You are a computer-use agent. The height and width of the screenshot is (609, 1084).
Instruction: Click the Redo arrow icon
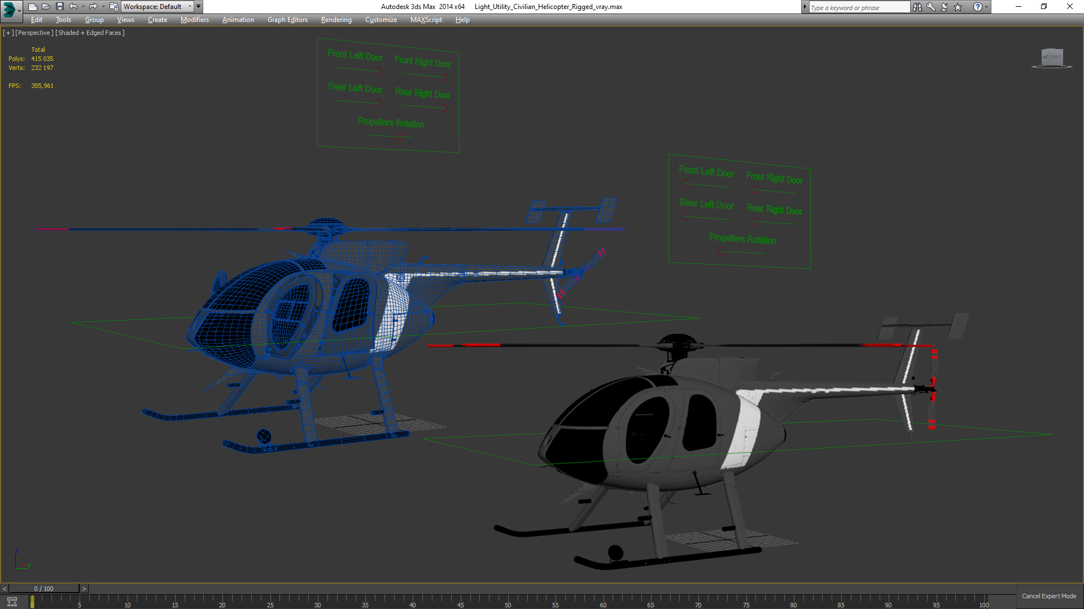tap(93, 7)
